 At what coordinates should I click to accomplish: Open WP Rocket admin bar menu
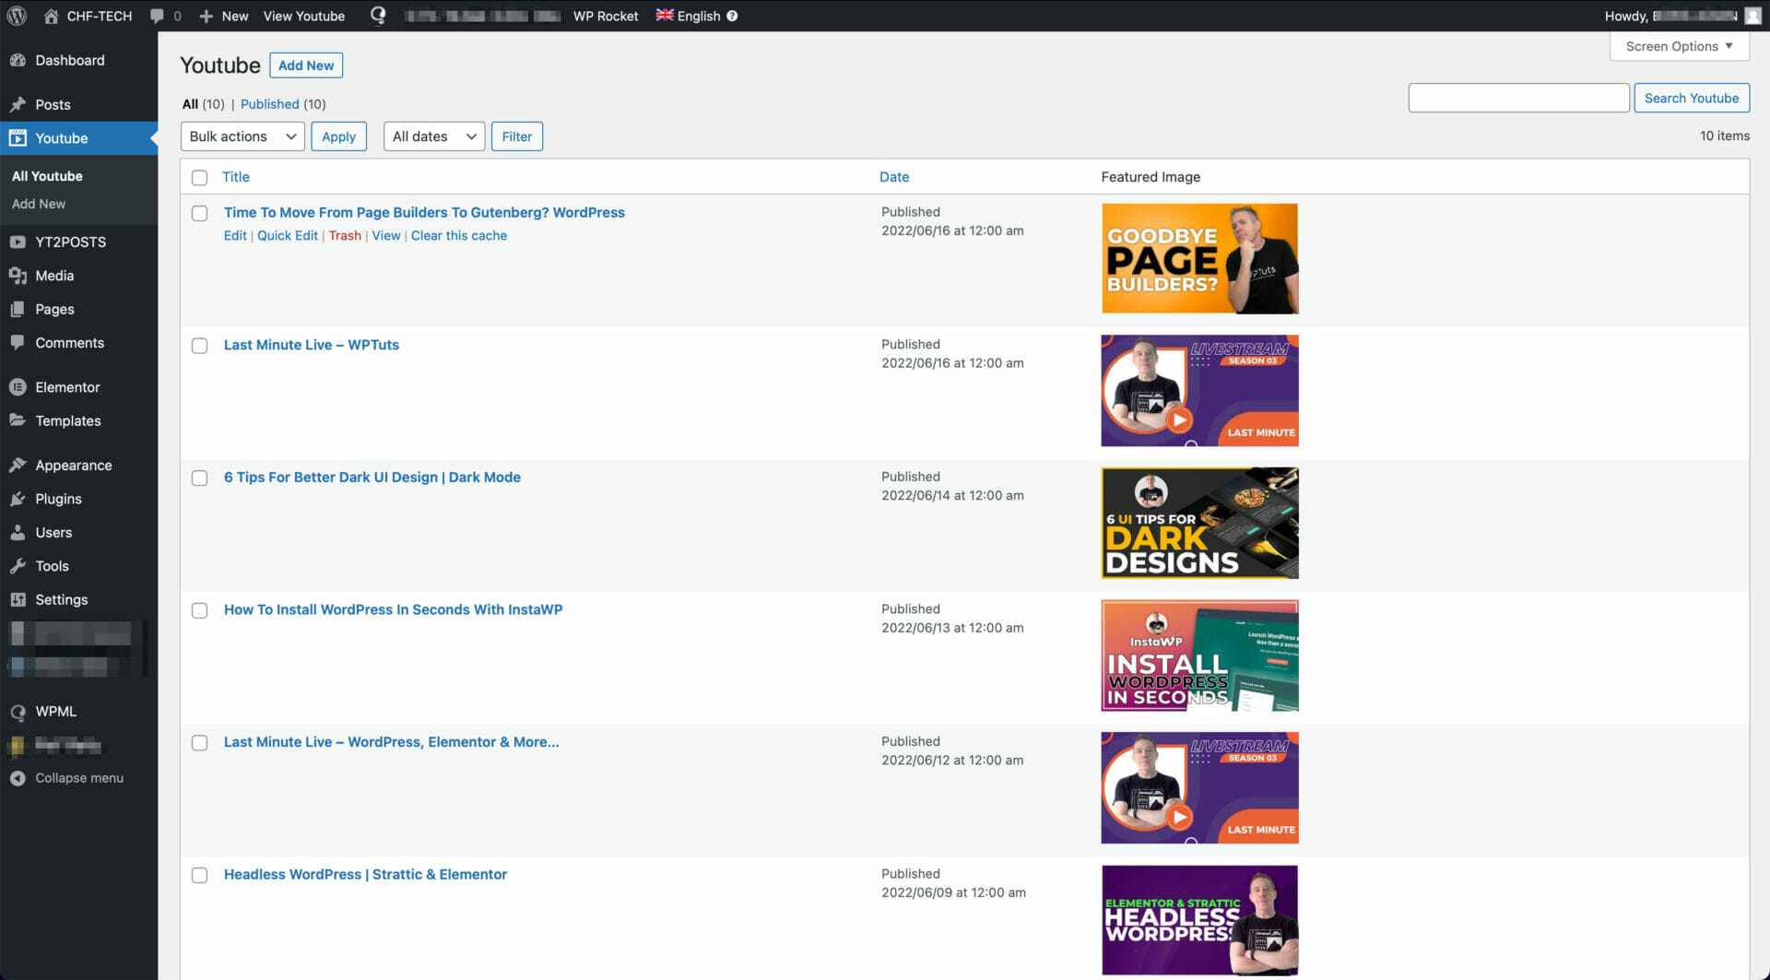point(606,16)
